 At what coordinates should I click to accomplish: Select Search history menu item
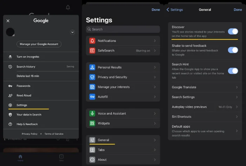(x=26, y=66)
